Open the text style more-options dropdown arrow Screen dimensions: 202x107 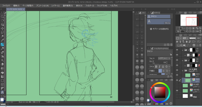169,66
